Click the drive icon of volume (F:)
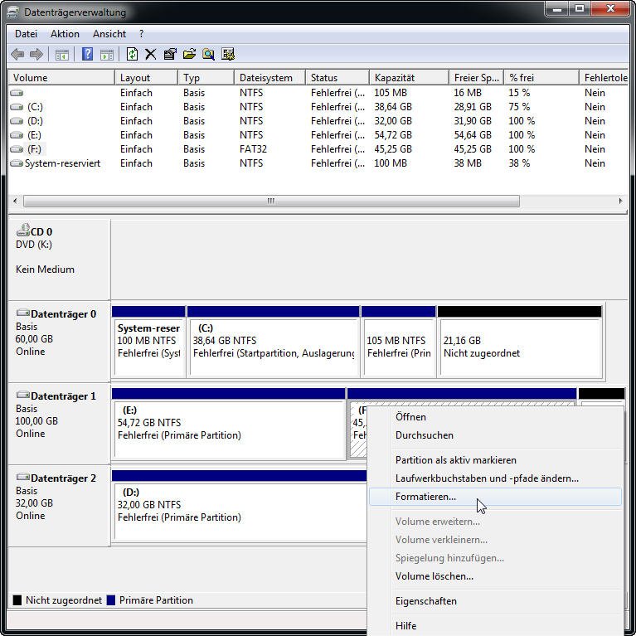Screen dimensions: 636x636 (x=17, y=149)
